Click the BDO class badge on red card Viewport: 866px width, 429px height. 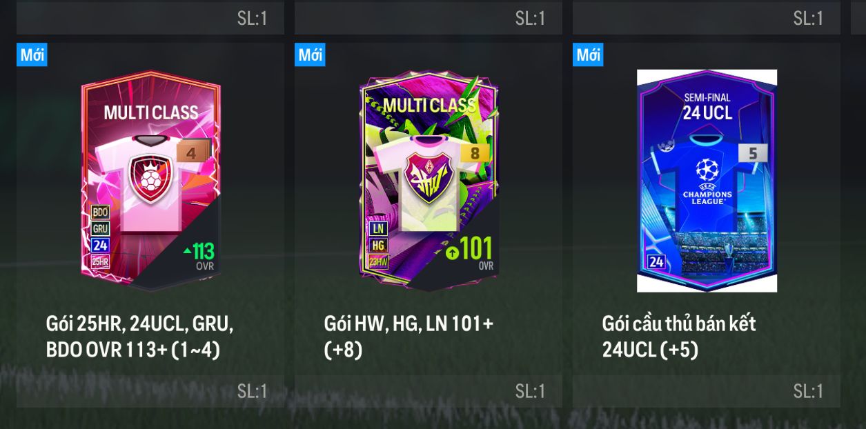point(100,212)
